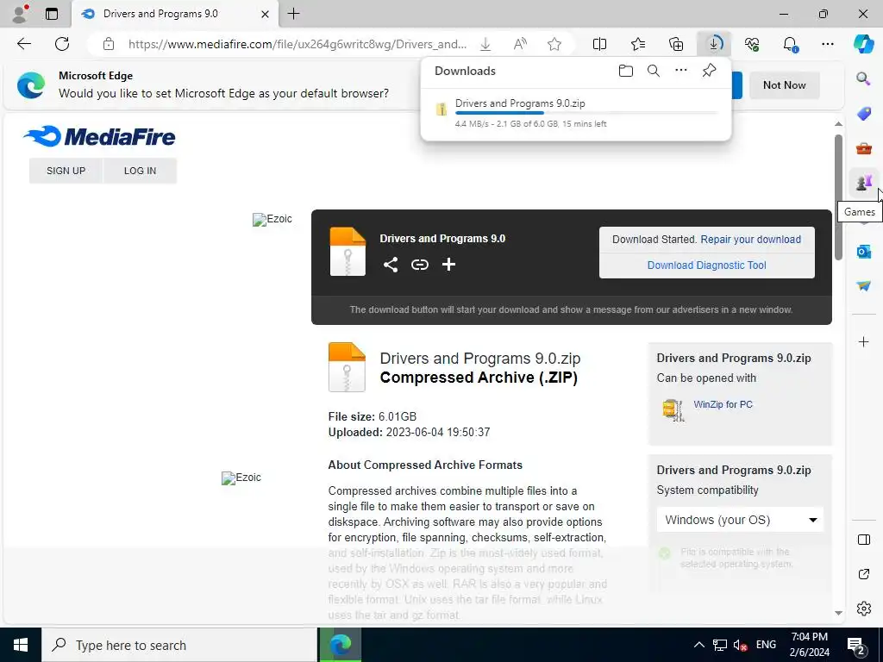Select Drivers and Programs 9.0 tab
The width and height of the screenshot is (883, 662).
coord(174,14)
